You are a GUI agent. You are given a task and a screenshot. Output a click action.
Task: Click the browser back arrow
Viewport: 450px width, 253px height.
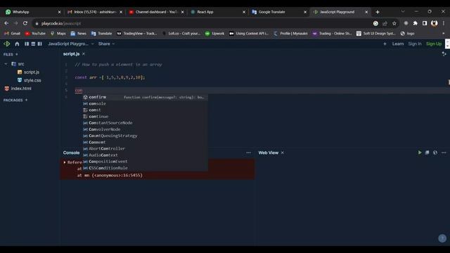(x=6, y=23)
